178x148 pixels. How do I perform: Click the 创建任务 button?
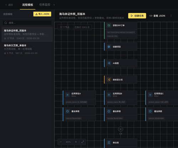(x=137, y=16)
